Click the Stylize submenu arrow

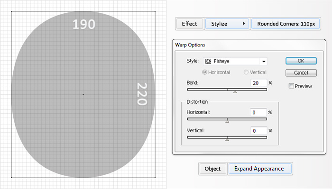pyautogui.click(x=244, y=24)
